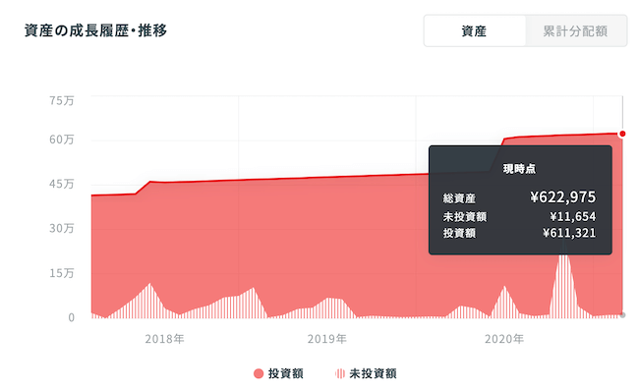Screen dimensions: 639x391
Task: Switch to the 累計分配額 tab
Action: (x=575, y=31)
